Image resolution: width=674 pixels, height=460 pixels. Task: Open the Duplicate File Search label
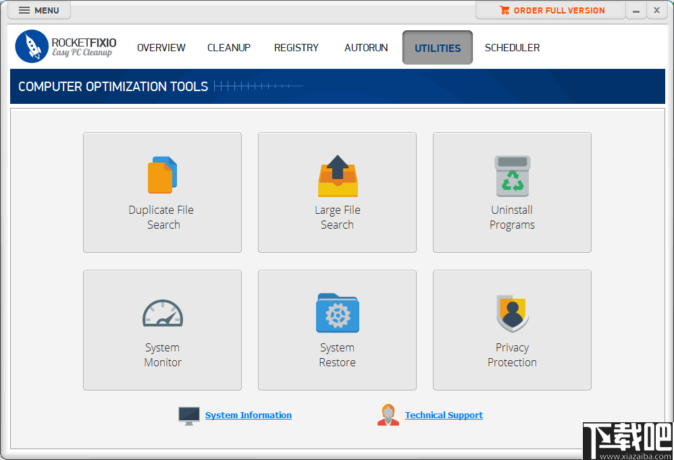pos(161,217)
